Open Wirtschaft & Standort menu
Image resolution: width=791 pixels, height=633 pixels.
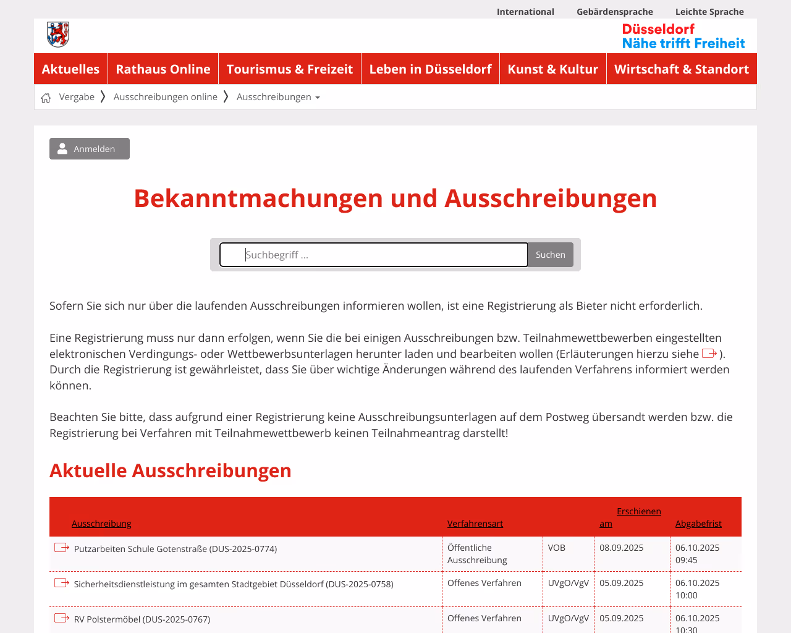click(682, 69)
